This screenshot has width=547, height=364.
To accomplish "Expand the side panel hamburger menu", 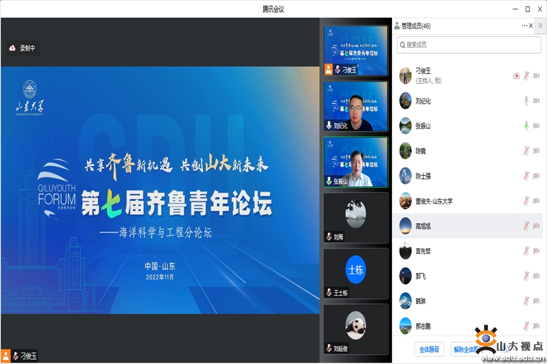I will click(x=540, y=25).
